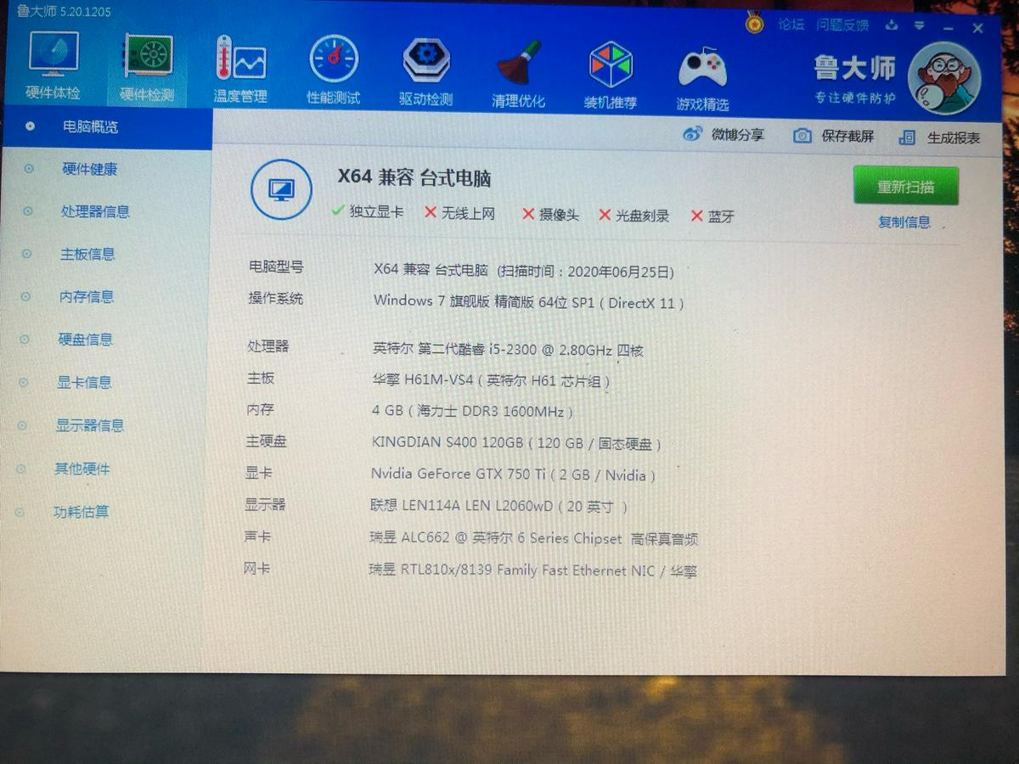Click the 复制信息 copy info link

pyautogui.click(x=904, y=222)
